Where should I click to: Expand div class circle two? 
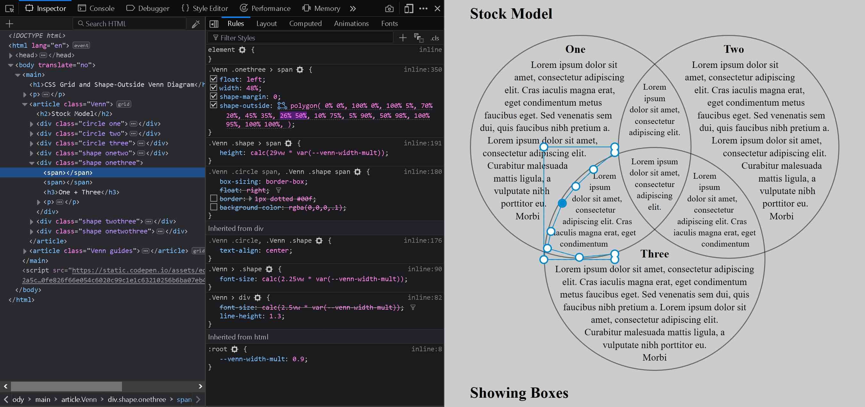(x=32, y=134)
